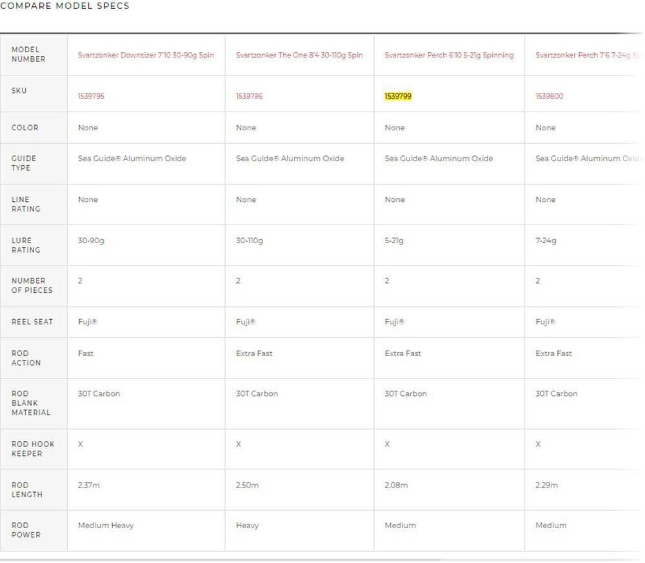
Task: Click the 30-90g lure rating value
Action: pyautogui.click(x=91, y=241)
